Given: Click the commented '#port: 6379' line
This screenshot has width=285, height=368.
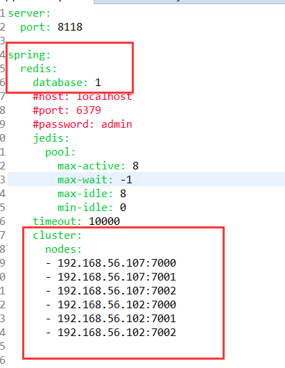Looking at the screenshot, I should (x=67, y=110).
